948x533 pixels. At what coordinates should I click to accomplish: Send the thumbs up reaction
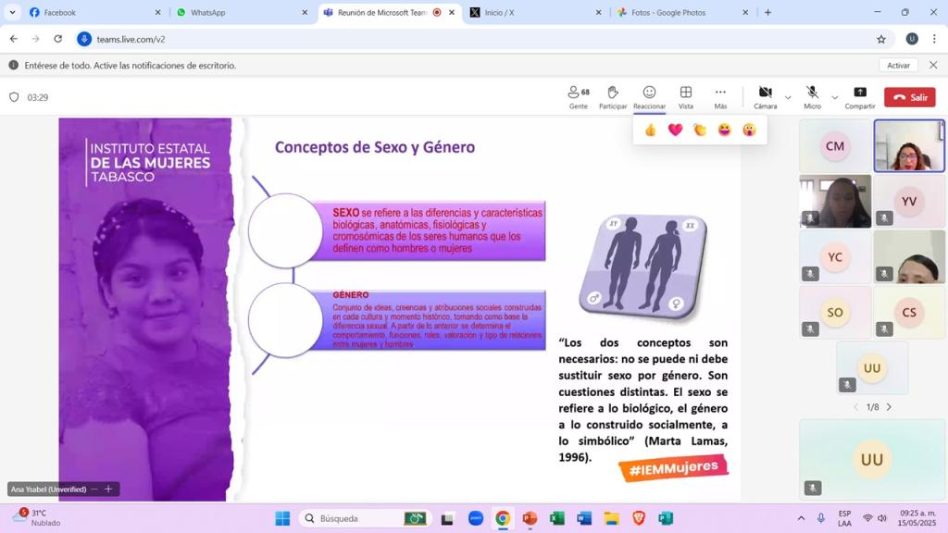point(651,130)
